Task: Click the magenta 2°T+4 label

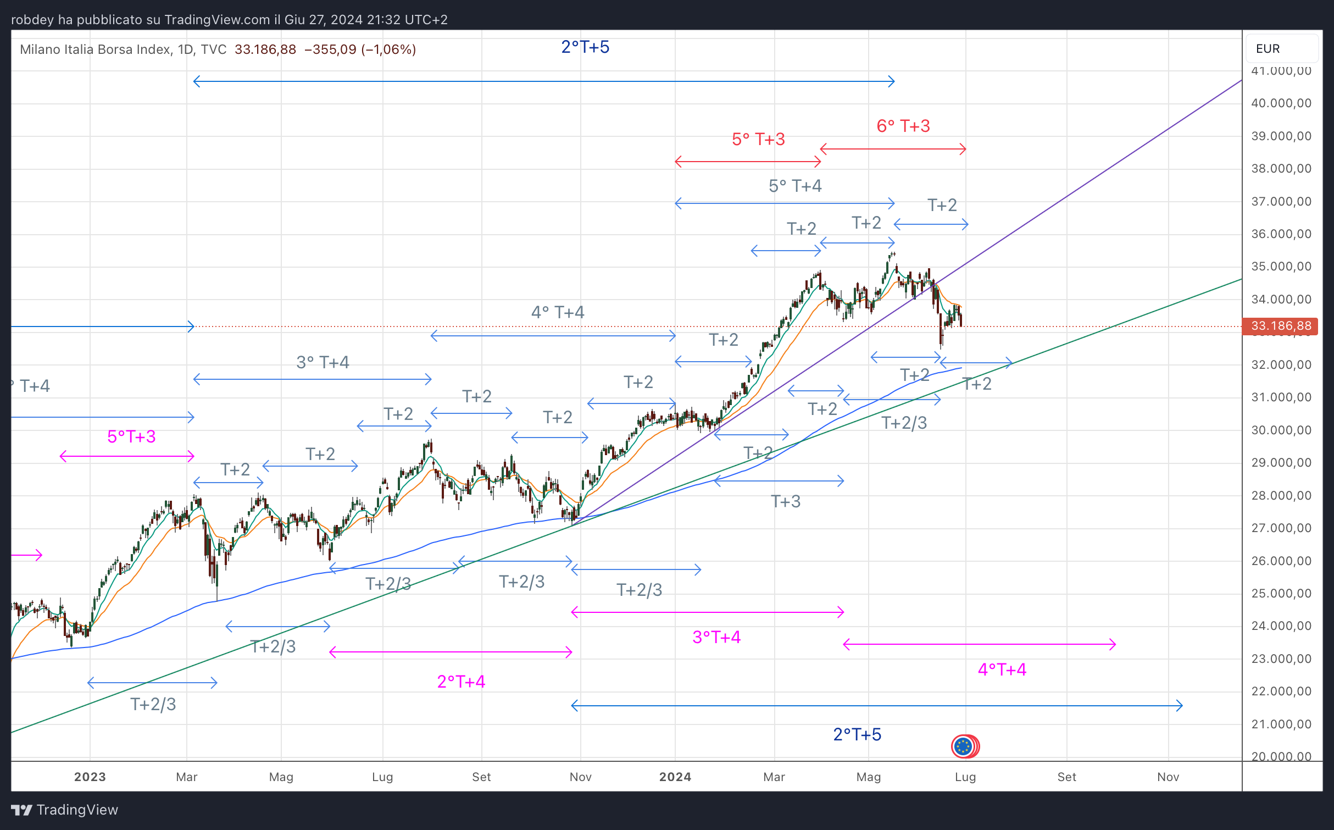Action: 461,682
